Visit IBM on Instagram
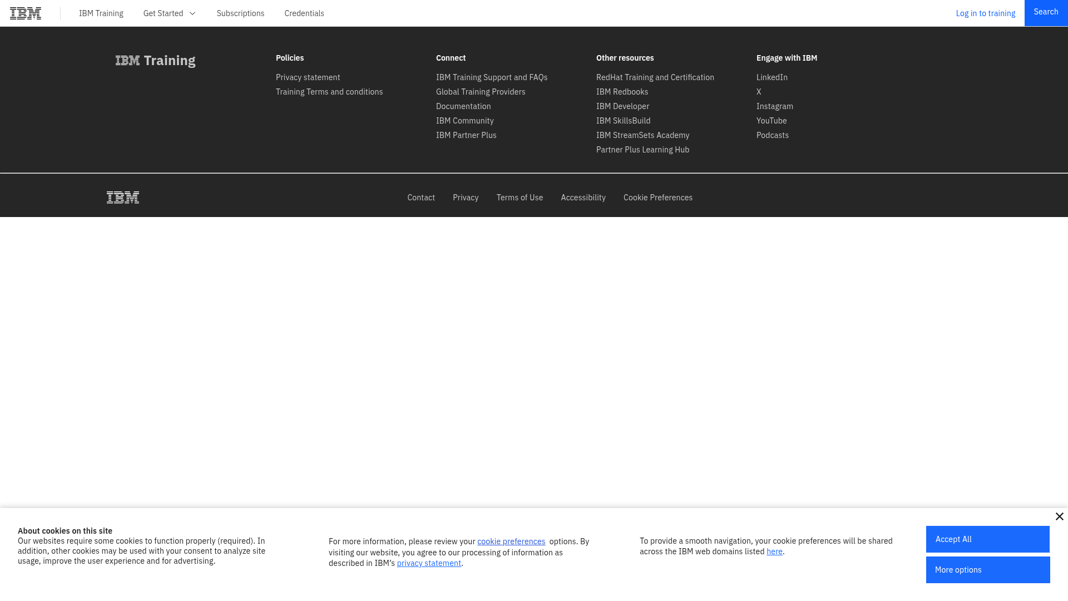This screenshot has width=1068, height=601. (774, 106)
